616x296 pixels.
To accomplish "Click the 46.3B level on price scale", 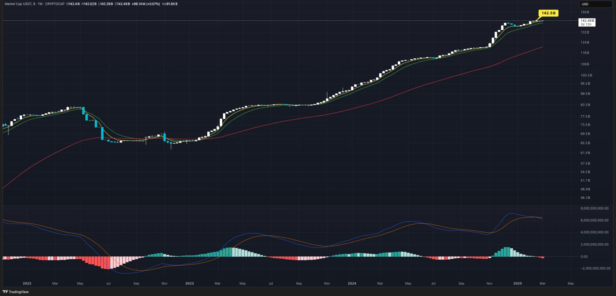I will [586, 198].
